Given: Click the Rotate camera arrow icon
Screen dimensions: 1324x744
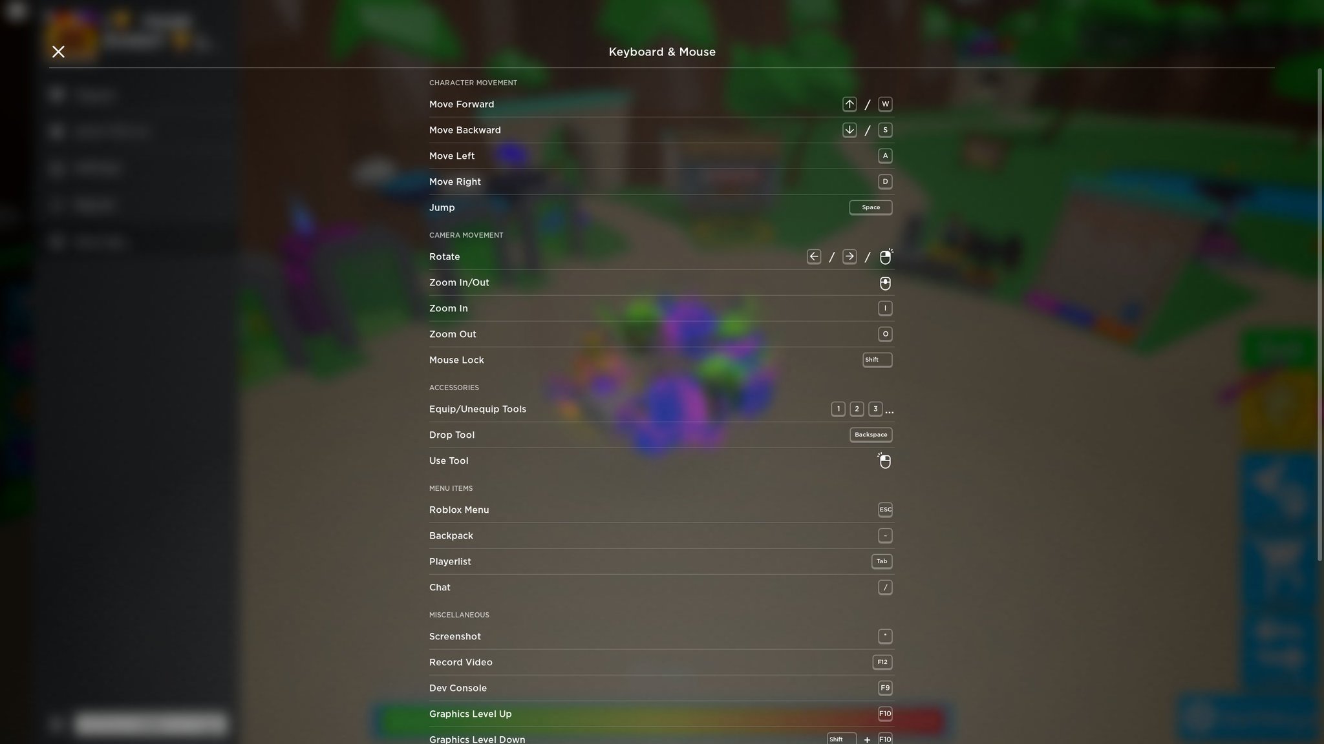Looking at the screenshot, I should (x=813, y=256).
